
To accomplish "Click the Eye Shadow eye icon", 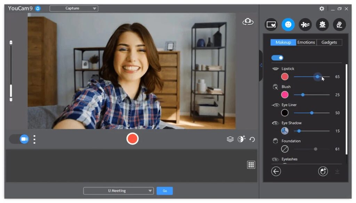I will click(275, 123).
